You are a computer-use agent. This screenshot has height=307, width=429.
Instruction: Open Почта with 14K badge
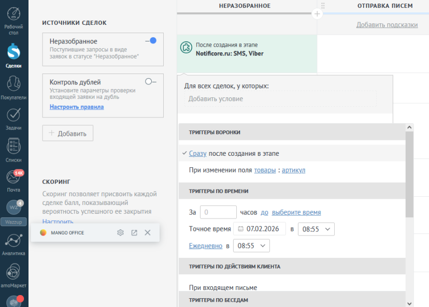(x=13, y=181)
